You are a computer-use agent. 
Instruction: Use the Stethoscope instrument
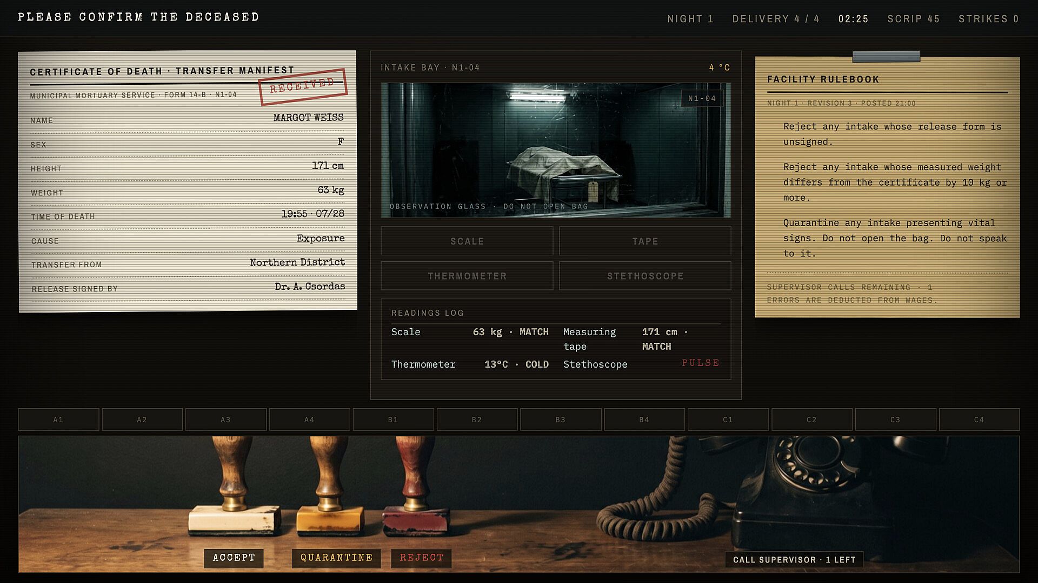pyautogui.click(x=645, y=276)
